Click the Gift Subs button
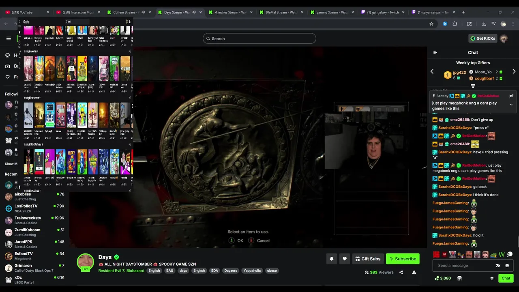The width and height of the screenshot is (519, 292). (x=368, y=259)
